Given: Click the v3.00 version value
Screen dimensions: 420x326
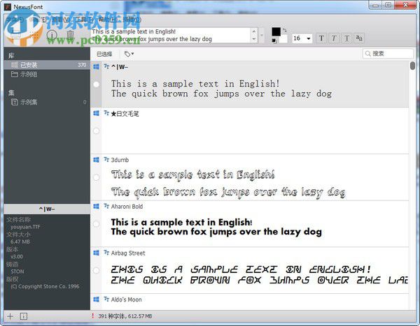Looking at the screenshot, I should [x=17, y=256].
